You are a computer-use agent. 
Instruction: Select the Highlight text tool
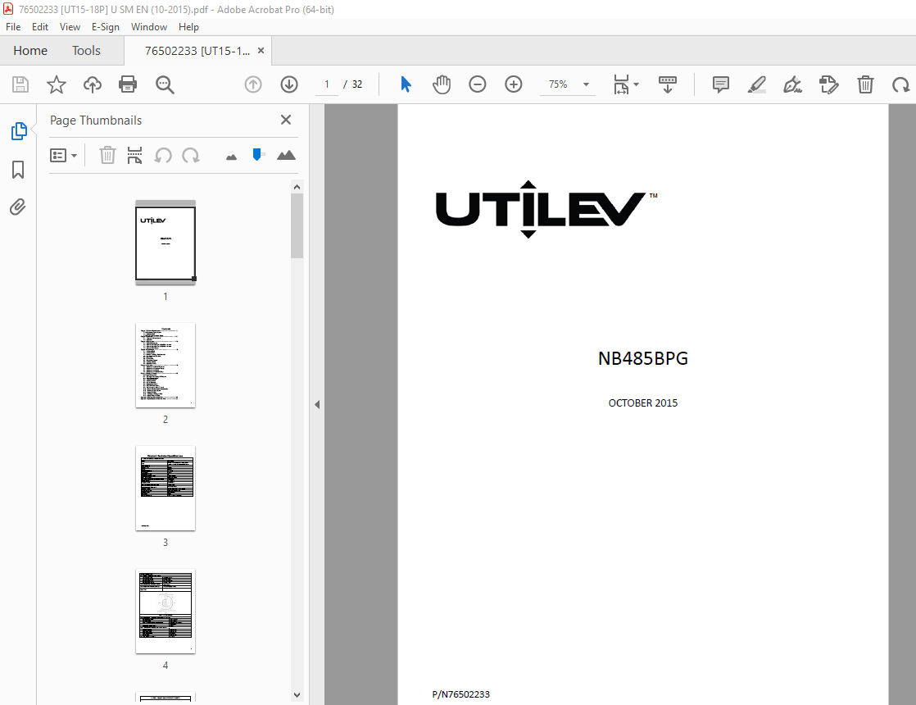[x=757, y=84]
